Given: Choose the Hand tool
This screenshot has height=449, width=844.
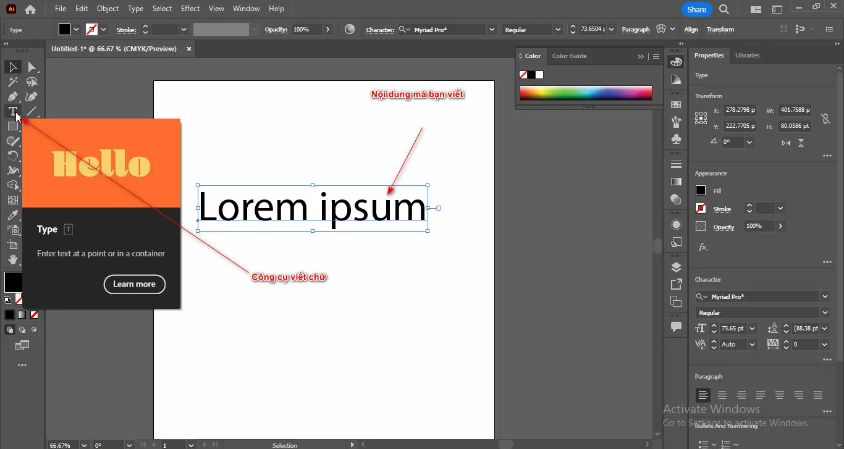Looking at the screenshot, I should (x=12, y=259).
